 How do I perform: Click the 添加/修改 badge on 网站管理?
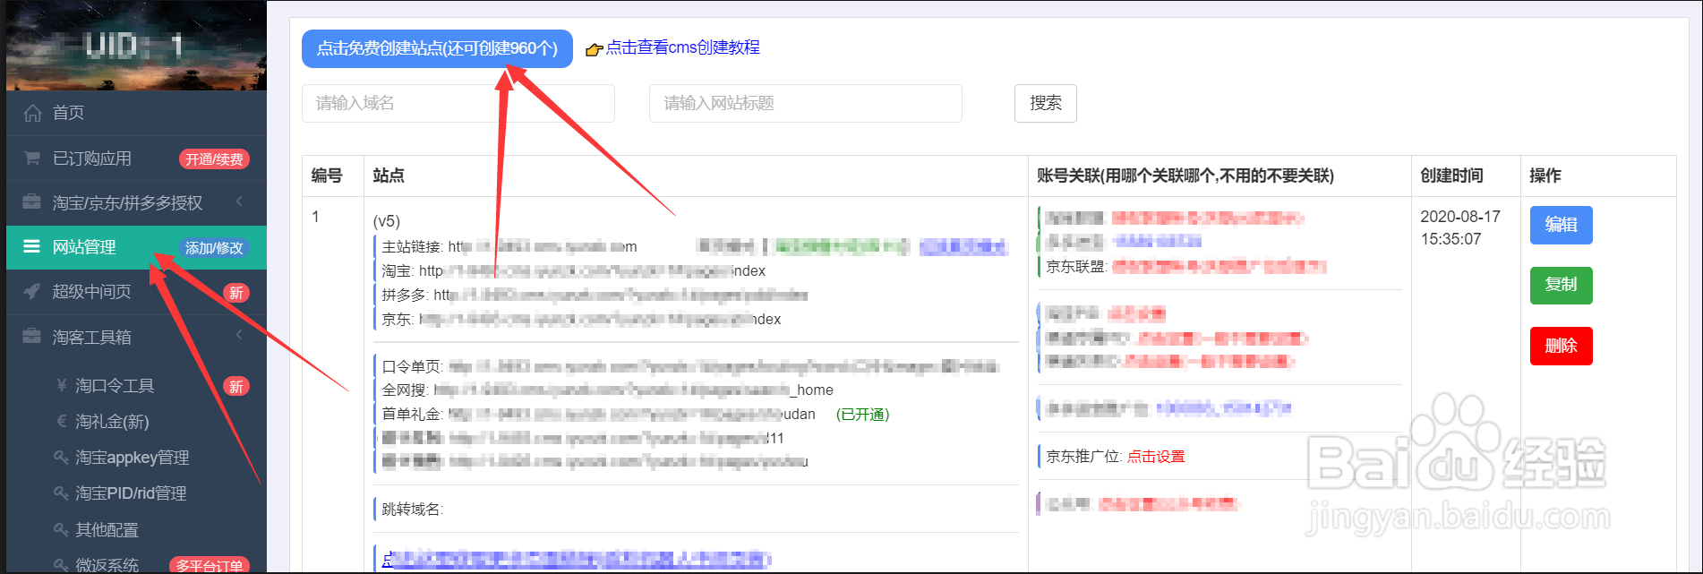click(x=214, y=248)
